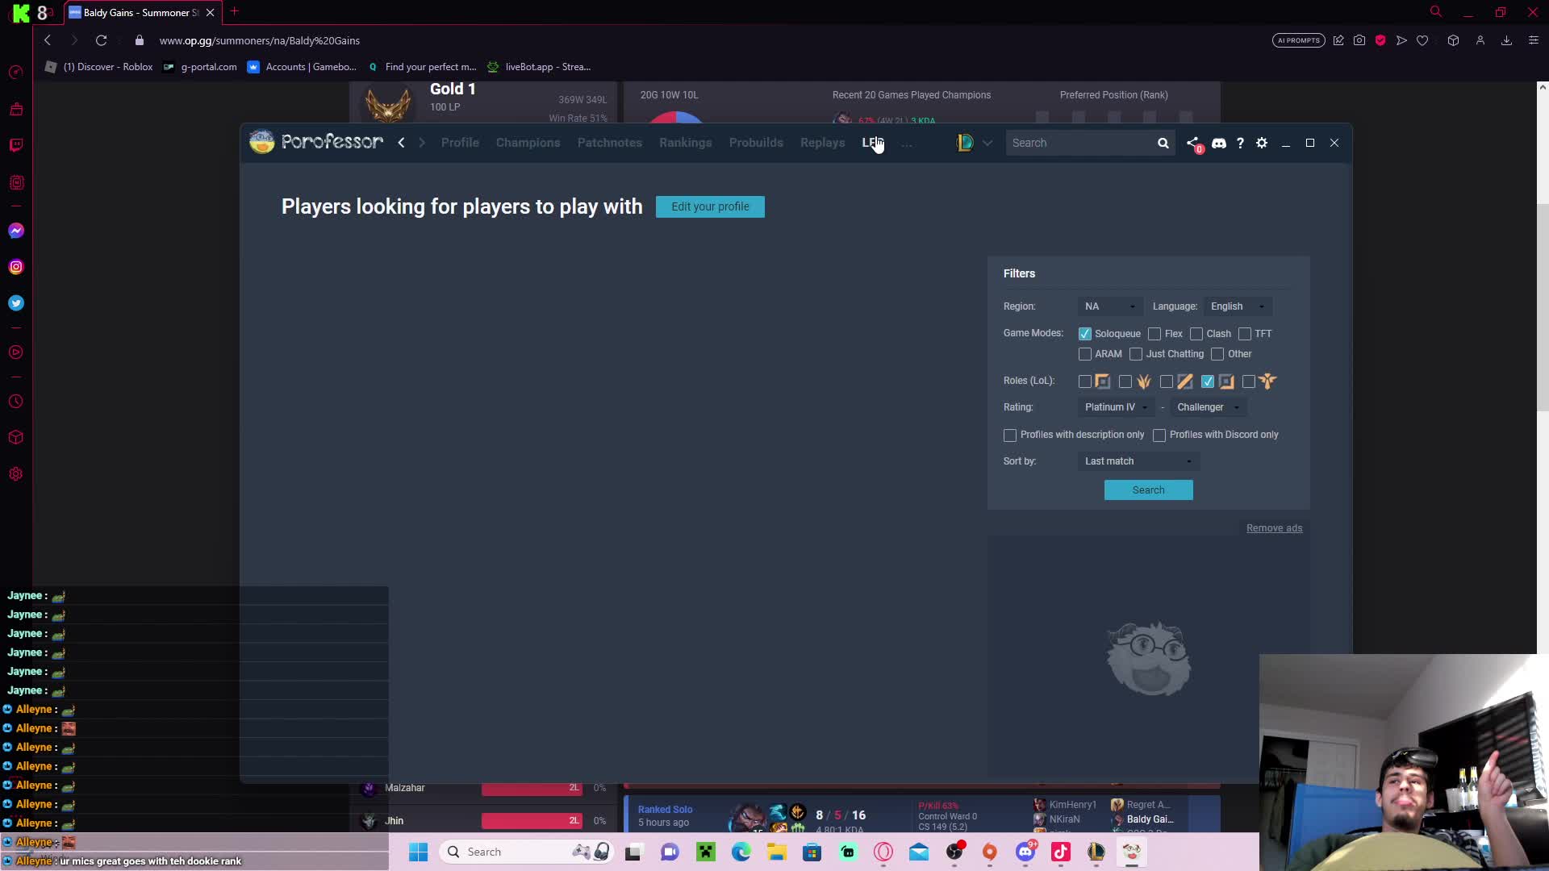Click Edit your profile button
The width and height of the screenshot is (1549, 871).
710,206
